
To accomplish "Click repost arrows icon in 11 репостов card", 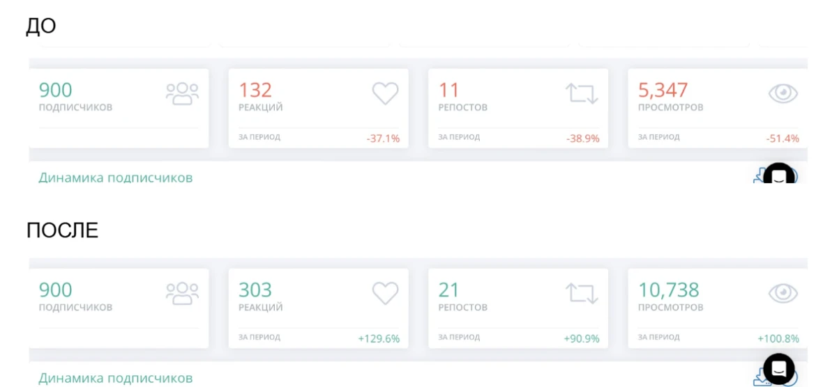I will [x=582, y=93].
